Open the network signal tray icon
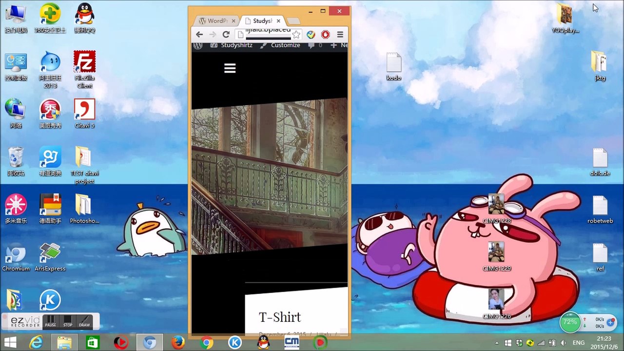The width and height of the screenshot is (624, 351). [541, 343]
